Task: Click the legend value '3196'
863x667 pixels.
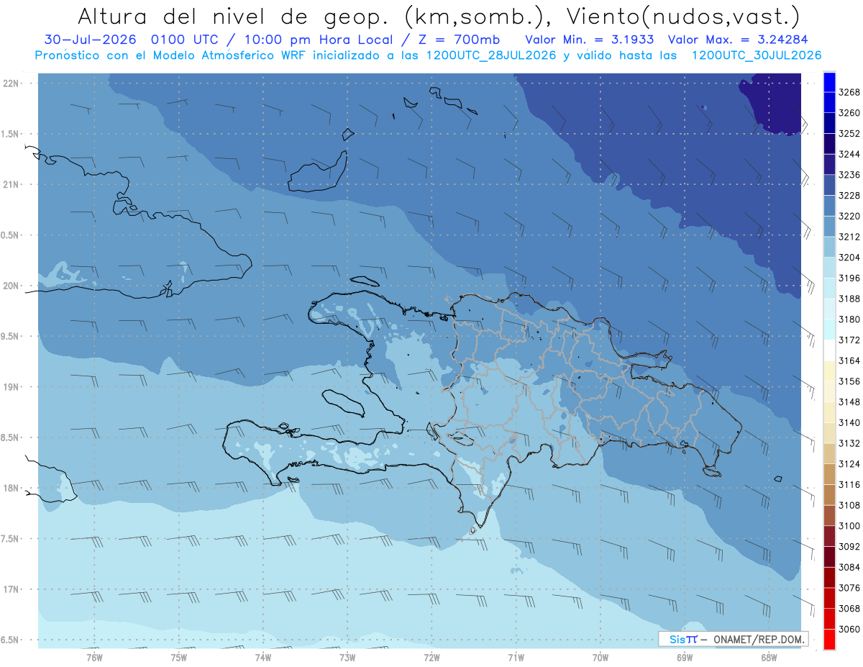Action: point(849,278)
